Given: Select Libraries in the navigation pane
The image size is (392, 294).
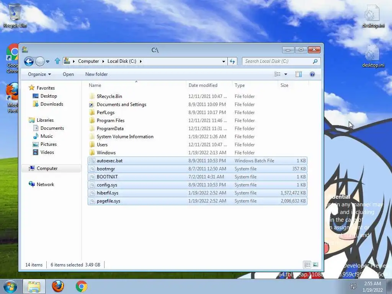Looking at the screenshot, I should 45,120.
